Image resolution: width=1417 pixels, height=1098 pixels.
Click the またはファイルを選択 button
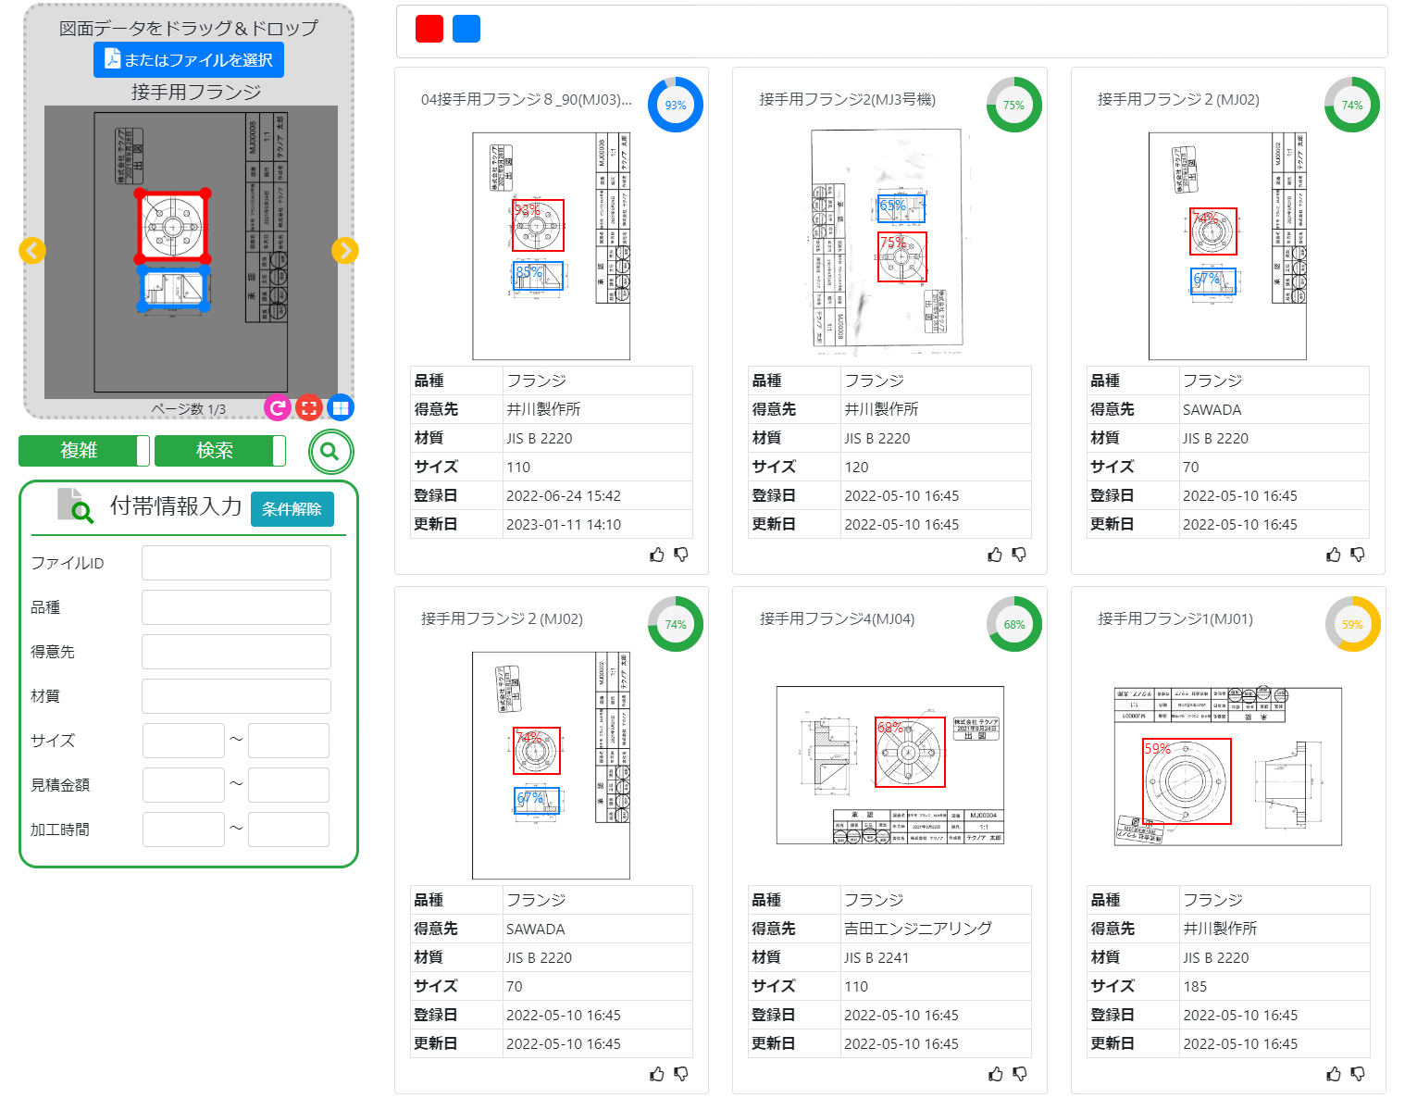pos(189,60)
